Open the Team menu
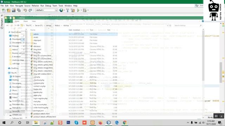 55,6
